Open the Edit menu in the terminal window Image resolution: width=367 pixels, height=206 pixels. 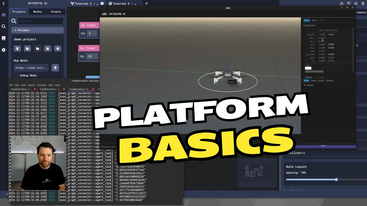(17, 85)
